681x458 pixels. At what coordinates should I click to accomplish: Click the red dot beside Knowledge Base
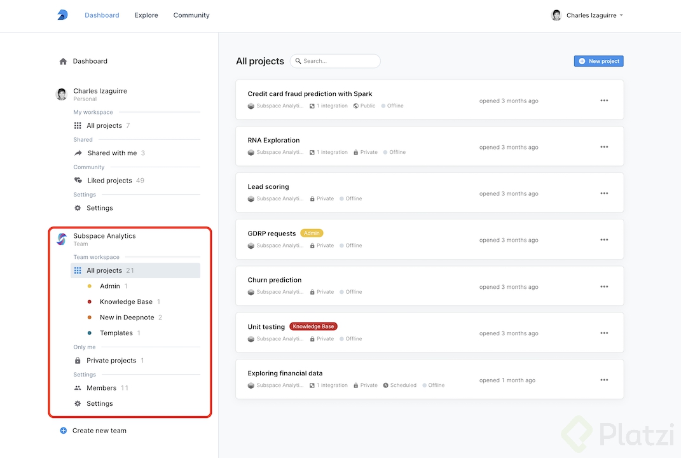pos(90,302)
